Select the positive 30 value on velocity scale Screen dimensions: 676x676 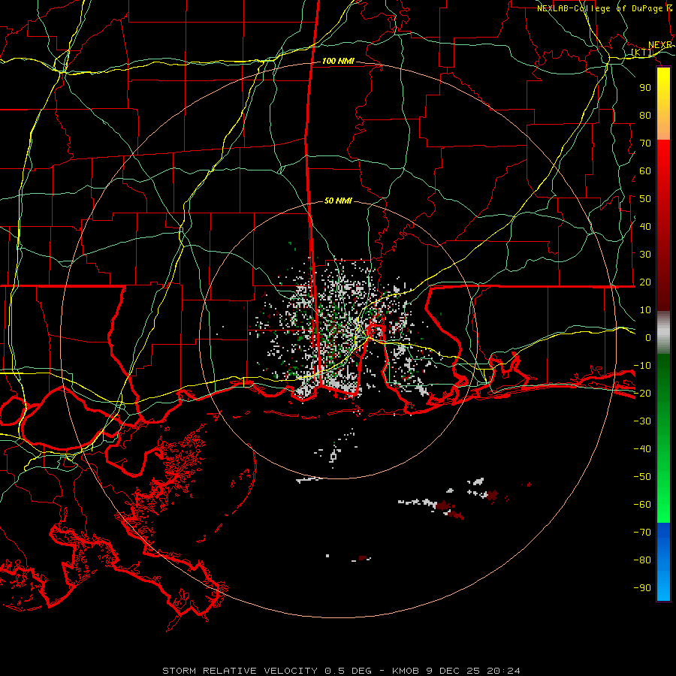tap(645, 255)
